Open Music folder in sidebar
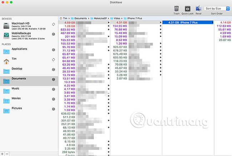The width and height of the screenshot is (232, 156). [29, 90]
